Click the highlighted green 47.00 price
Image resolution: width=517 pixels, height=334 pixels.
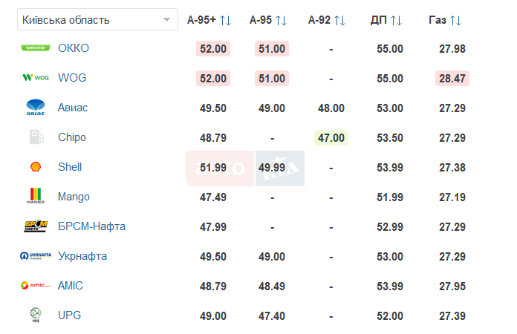331,138
